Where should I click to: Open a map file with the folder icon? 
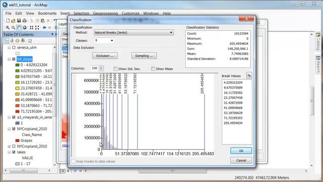pyautogui.click(x=13, y=21)
